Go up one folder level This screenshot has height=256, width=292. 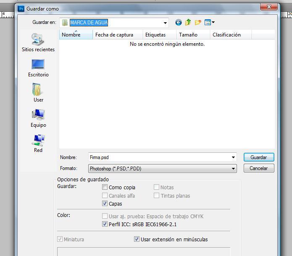188,23
